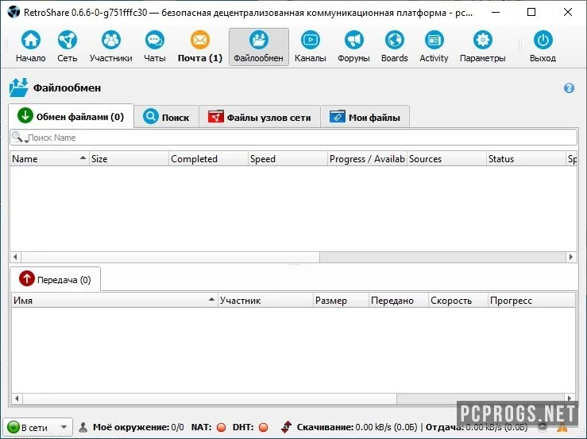Click the blue help question mark icon
The image size is (587, 439).
coord(569,88)
